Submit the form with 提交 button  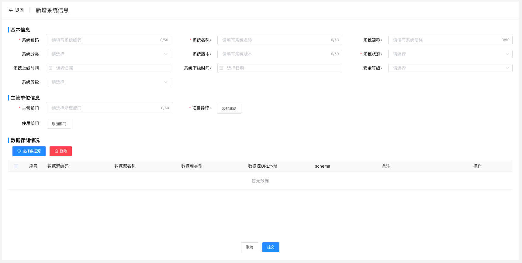tap(271, 247)
